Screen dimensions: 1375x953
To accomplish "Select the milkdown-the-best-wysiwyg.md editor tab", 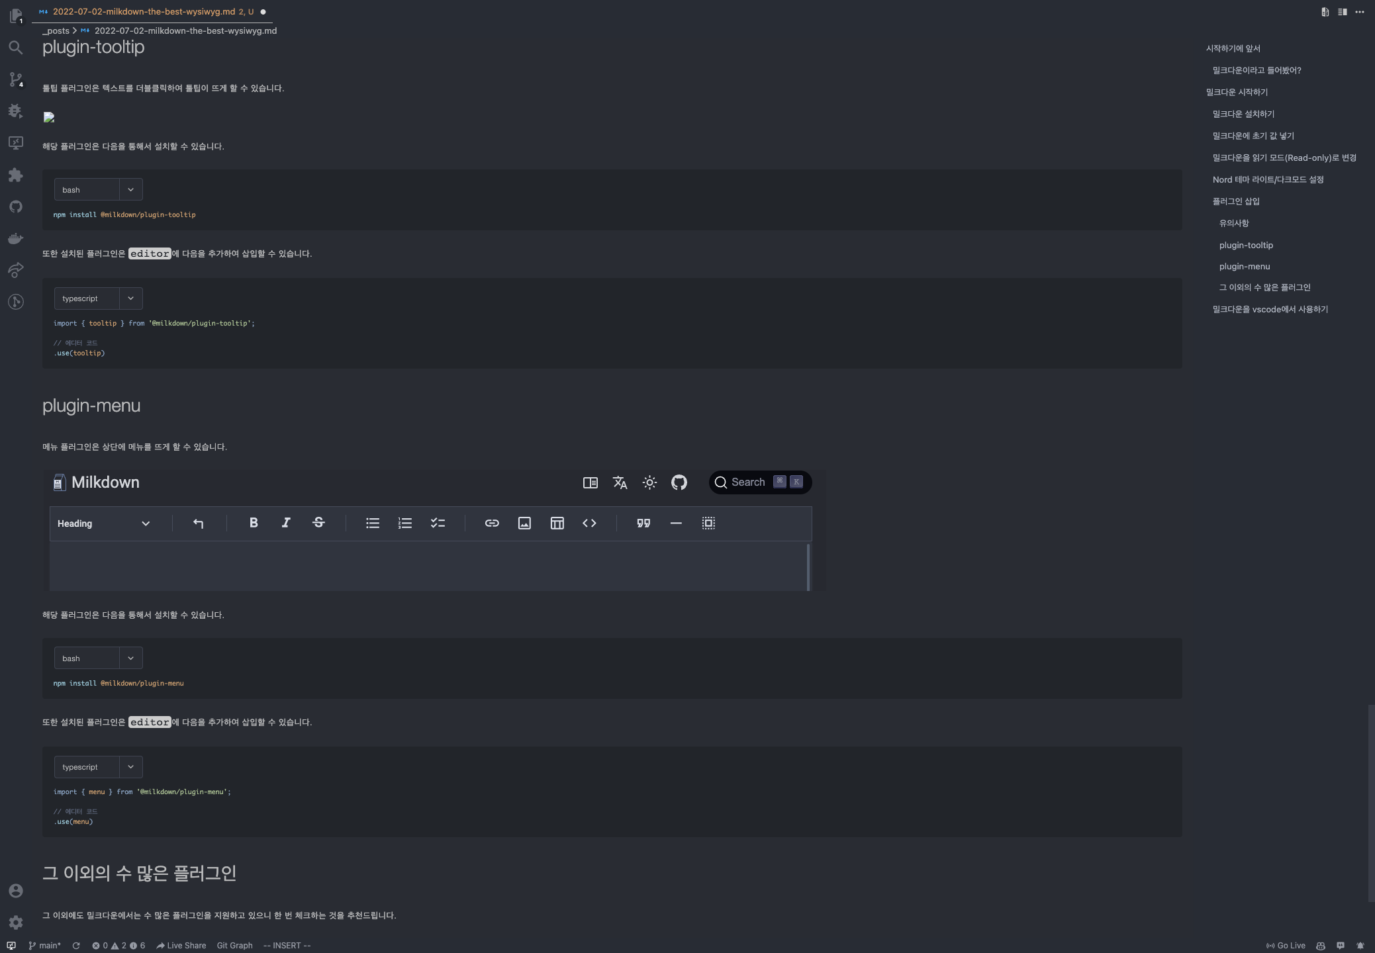I will coord(144,12).
